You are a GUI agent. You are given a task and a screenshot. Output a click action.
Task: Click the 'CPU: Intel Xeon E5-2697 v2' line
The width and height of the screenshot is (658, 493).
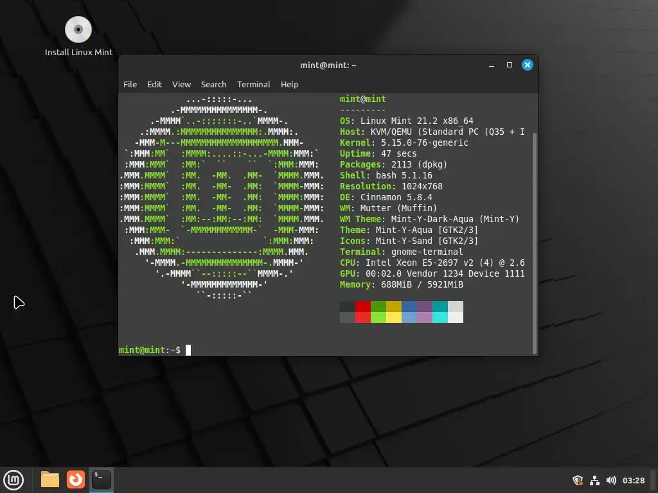click(x=432, y=263)
